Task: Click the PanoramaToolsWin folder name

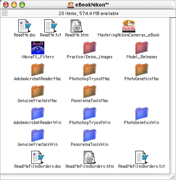Action: tap(90, 144)
